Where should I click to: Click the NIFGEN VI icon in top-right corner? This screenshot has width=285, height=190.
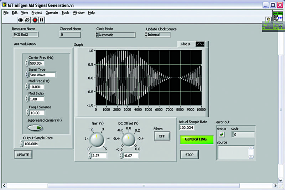(x=278, y=17)
